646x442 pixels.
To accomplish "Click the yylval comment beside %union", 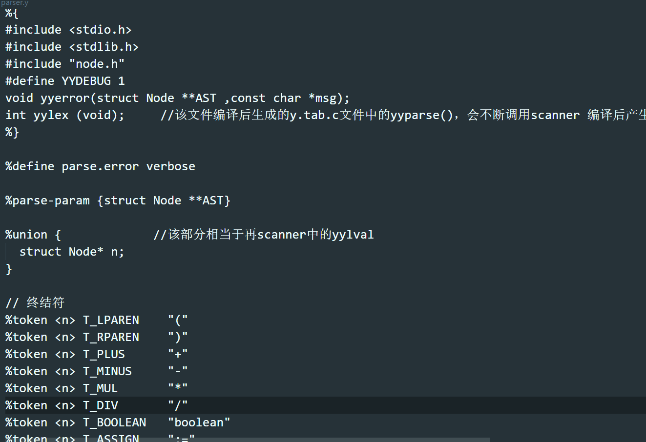I will coord(264,235).
